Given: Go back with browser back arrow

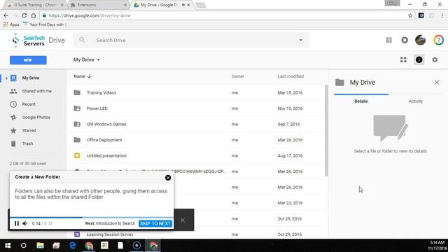Looking at the screenshot, I should (x=6, y=15).
